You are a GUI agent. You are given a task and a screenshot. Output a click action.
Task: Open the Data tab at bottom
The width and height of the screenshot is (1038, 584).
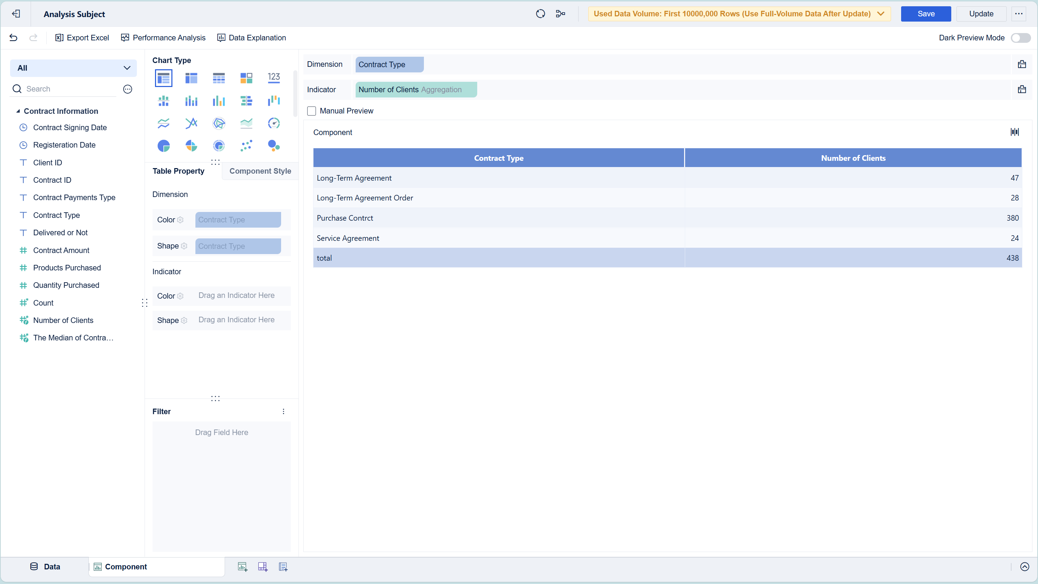(45, 567)
